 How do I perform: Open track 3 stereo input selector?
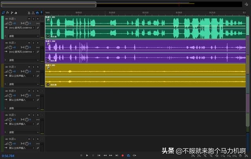point(22,76)
